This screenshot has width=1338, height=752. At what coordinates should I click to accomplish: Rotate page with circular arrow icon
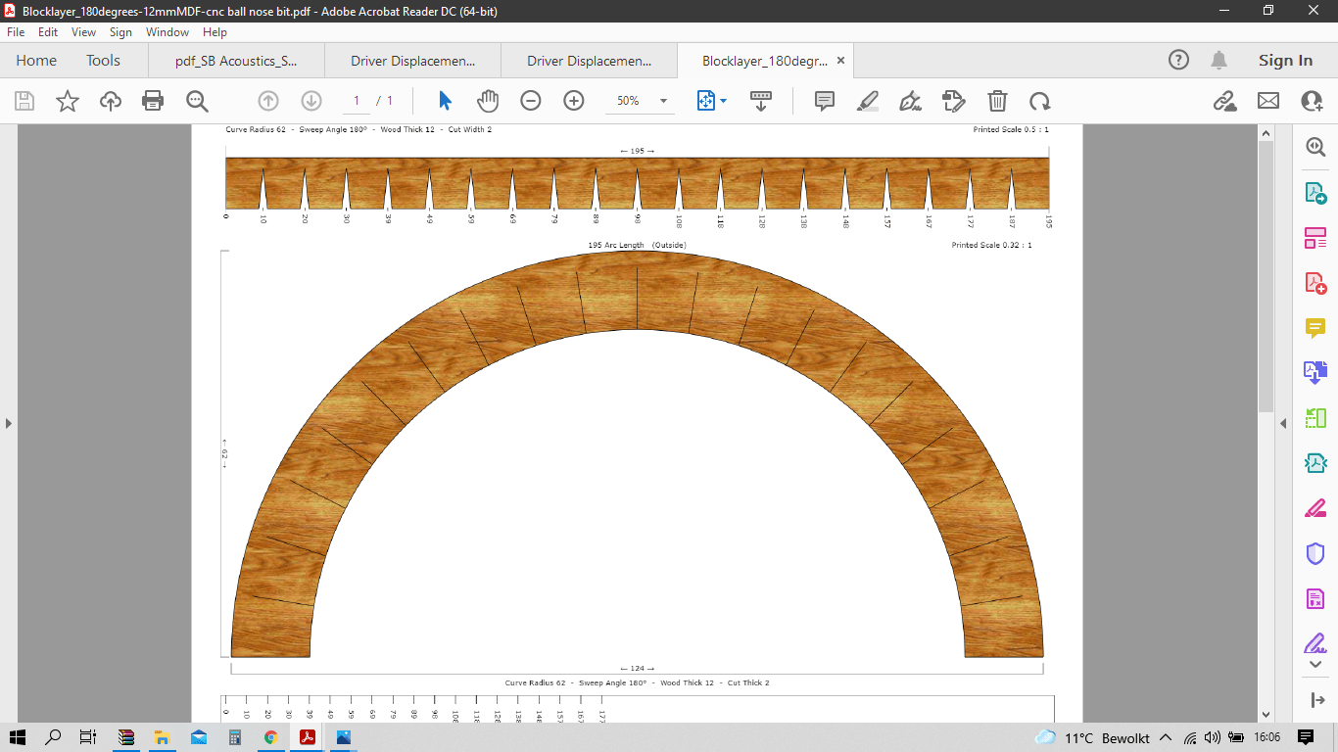(x=1040, y=101)
